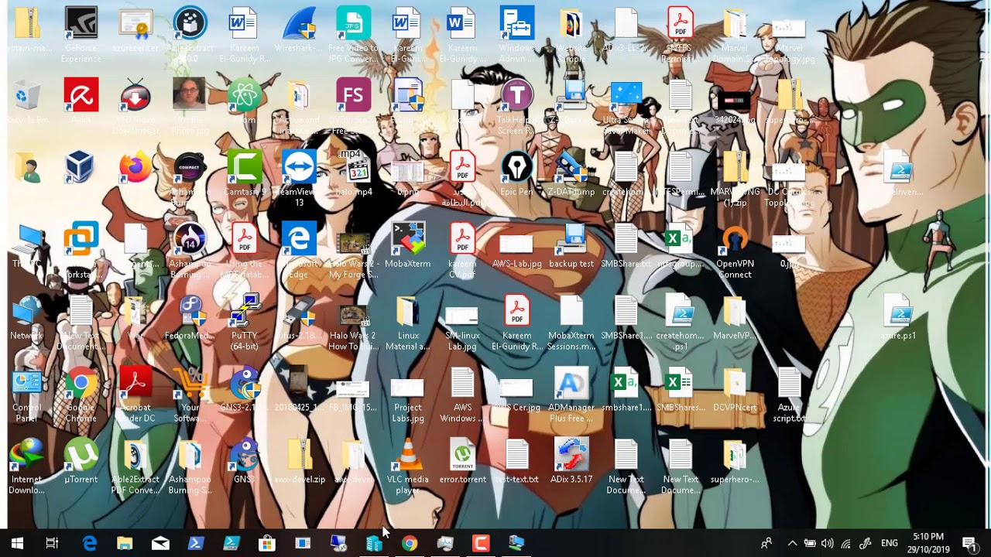Select the backup test shortcut
The height and width of the screenshot is (557, 991).
click(571, 239)
